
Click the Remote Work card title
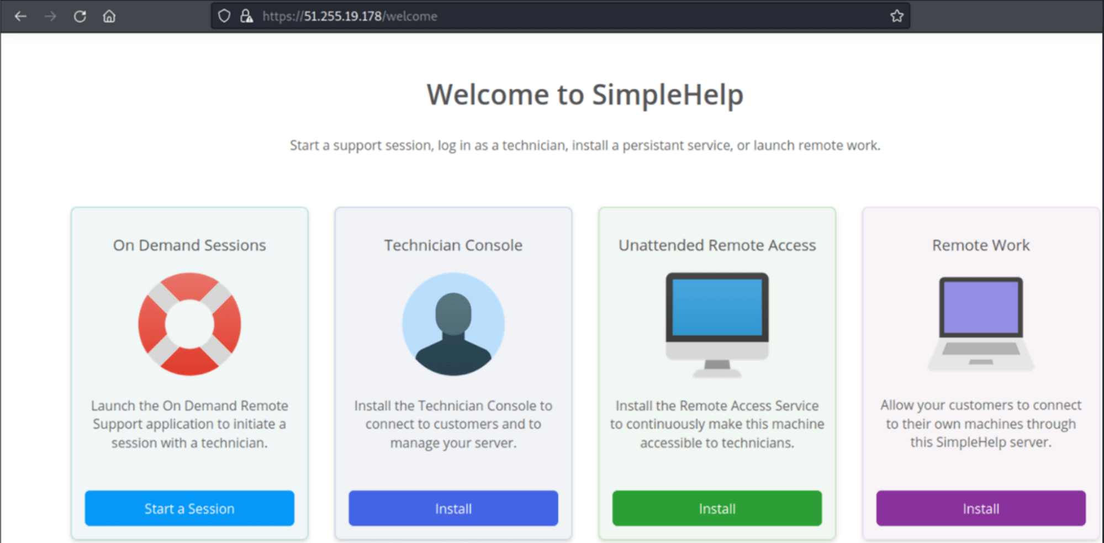(x=980, y=245)
